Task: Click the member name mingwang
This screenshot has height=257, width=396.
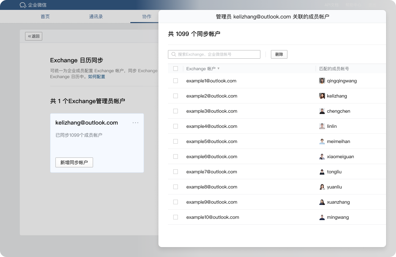Action: click(x=338, y=217)
